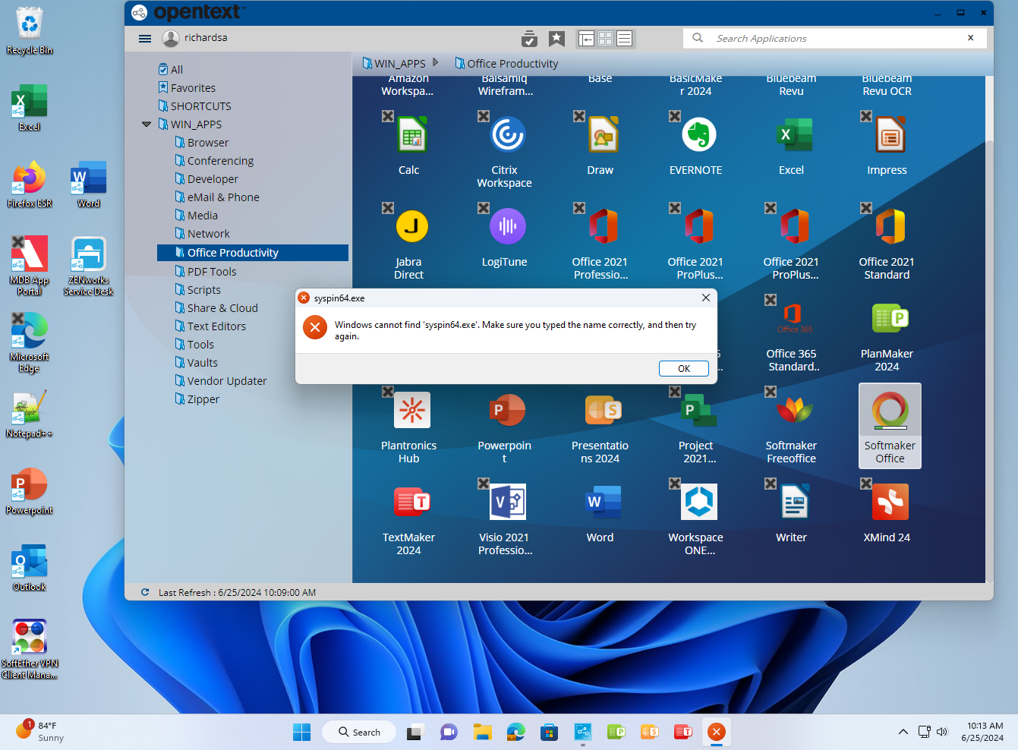Open Notepad++ desktop shortcut
The width and height of the screenshot is (1018, 750).
tap(29, 414)
